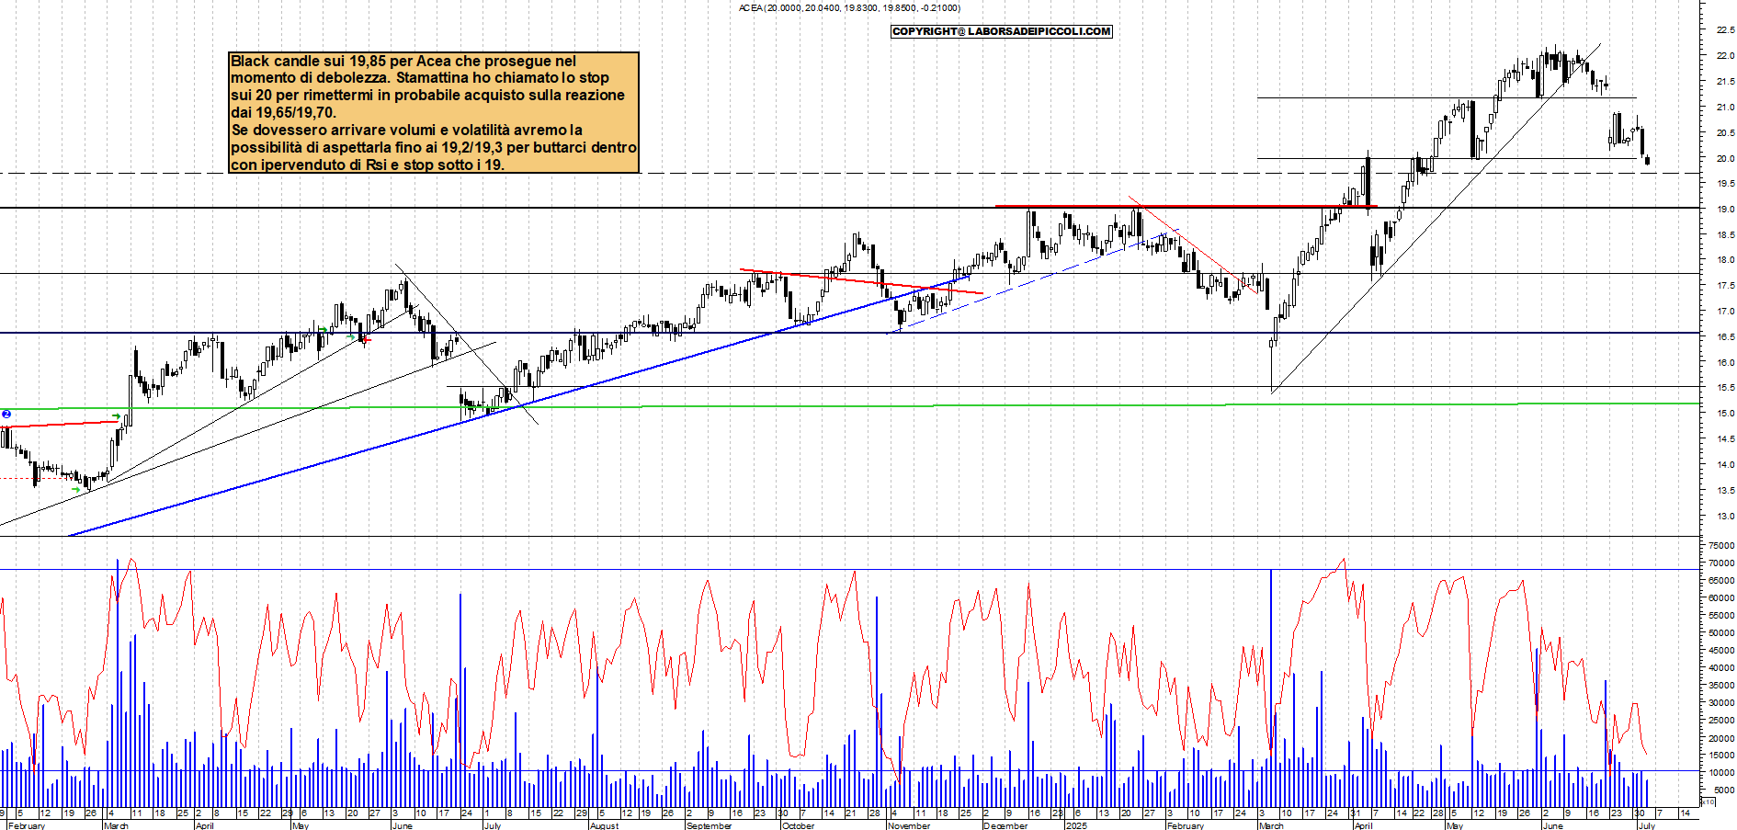
Task: Click the 18.5 price axis label
Action: (1725, 235)
